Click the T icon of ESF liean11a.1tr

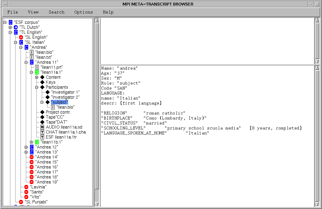click(x=42, y=137)
